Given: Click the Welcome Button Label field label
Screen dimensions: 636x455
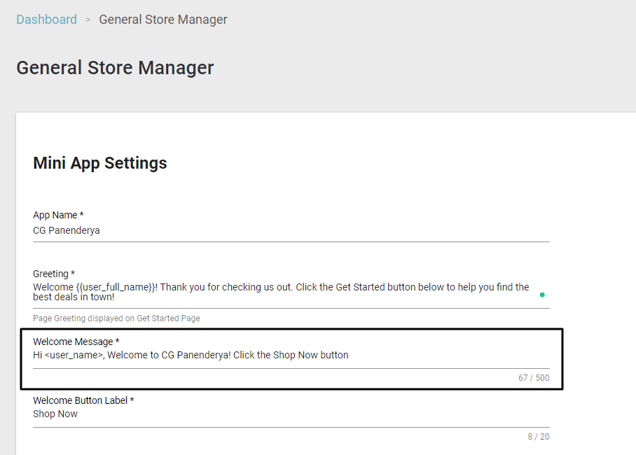Looking at the screenshot, I should point(83,400).
